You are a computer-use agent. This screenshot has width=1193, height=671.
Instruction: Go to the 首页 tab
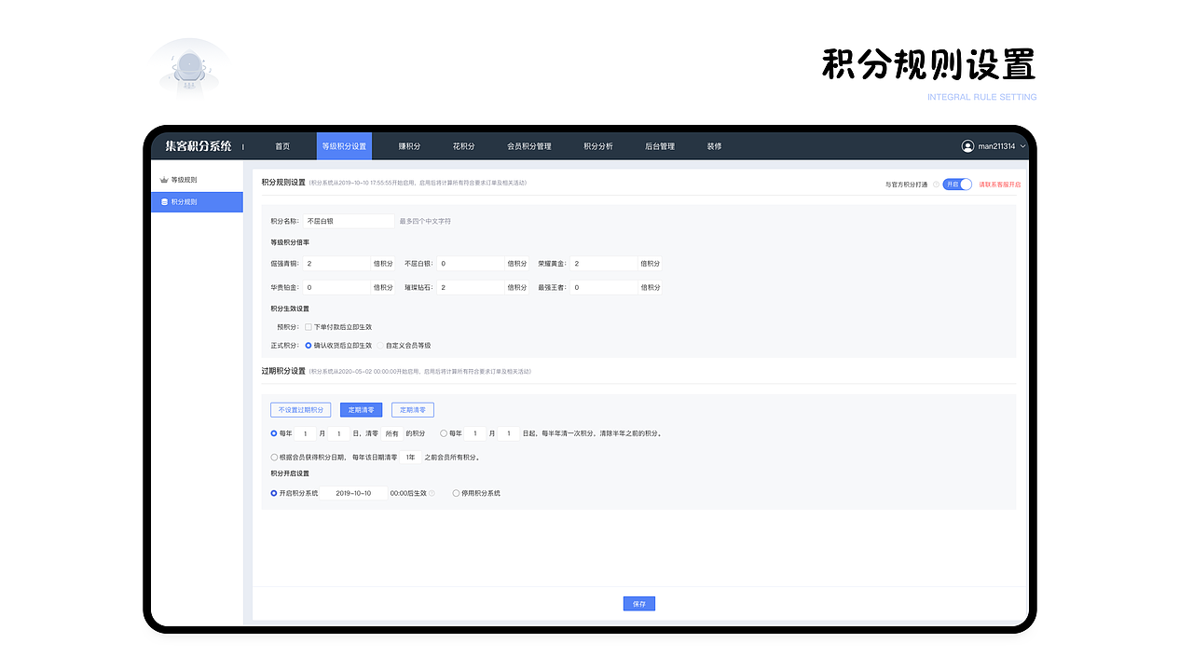[x=283, y=145]
